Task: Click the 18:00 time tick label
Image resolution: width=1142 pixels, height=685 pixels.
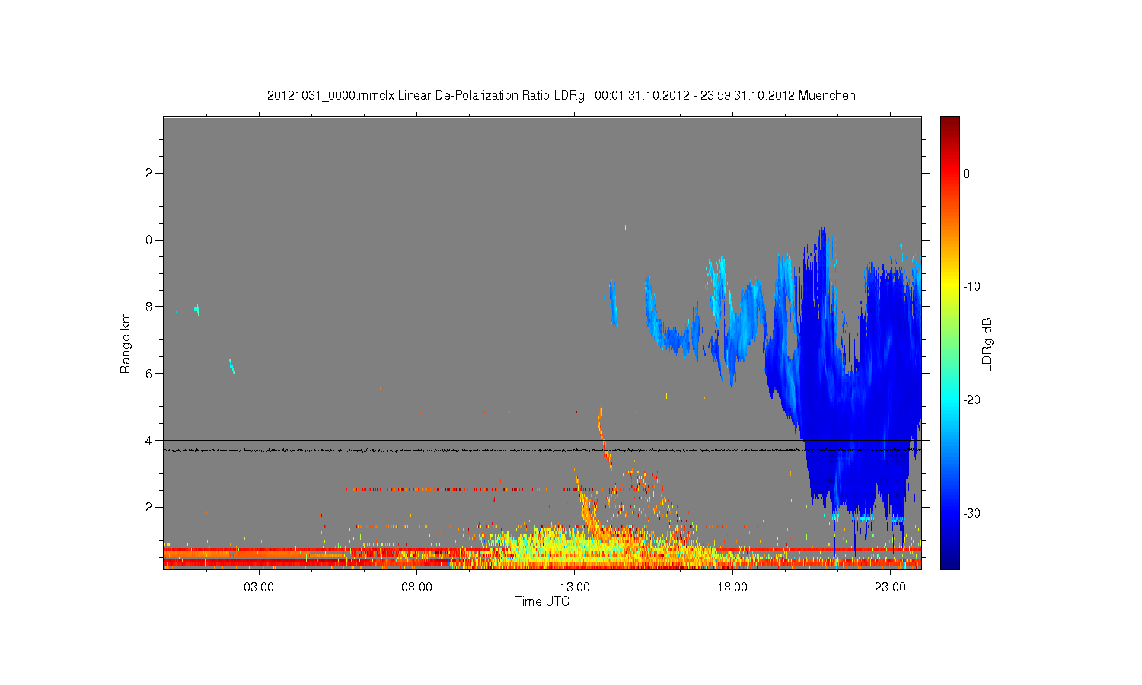Action: pos(732,588)
